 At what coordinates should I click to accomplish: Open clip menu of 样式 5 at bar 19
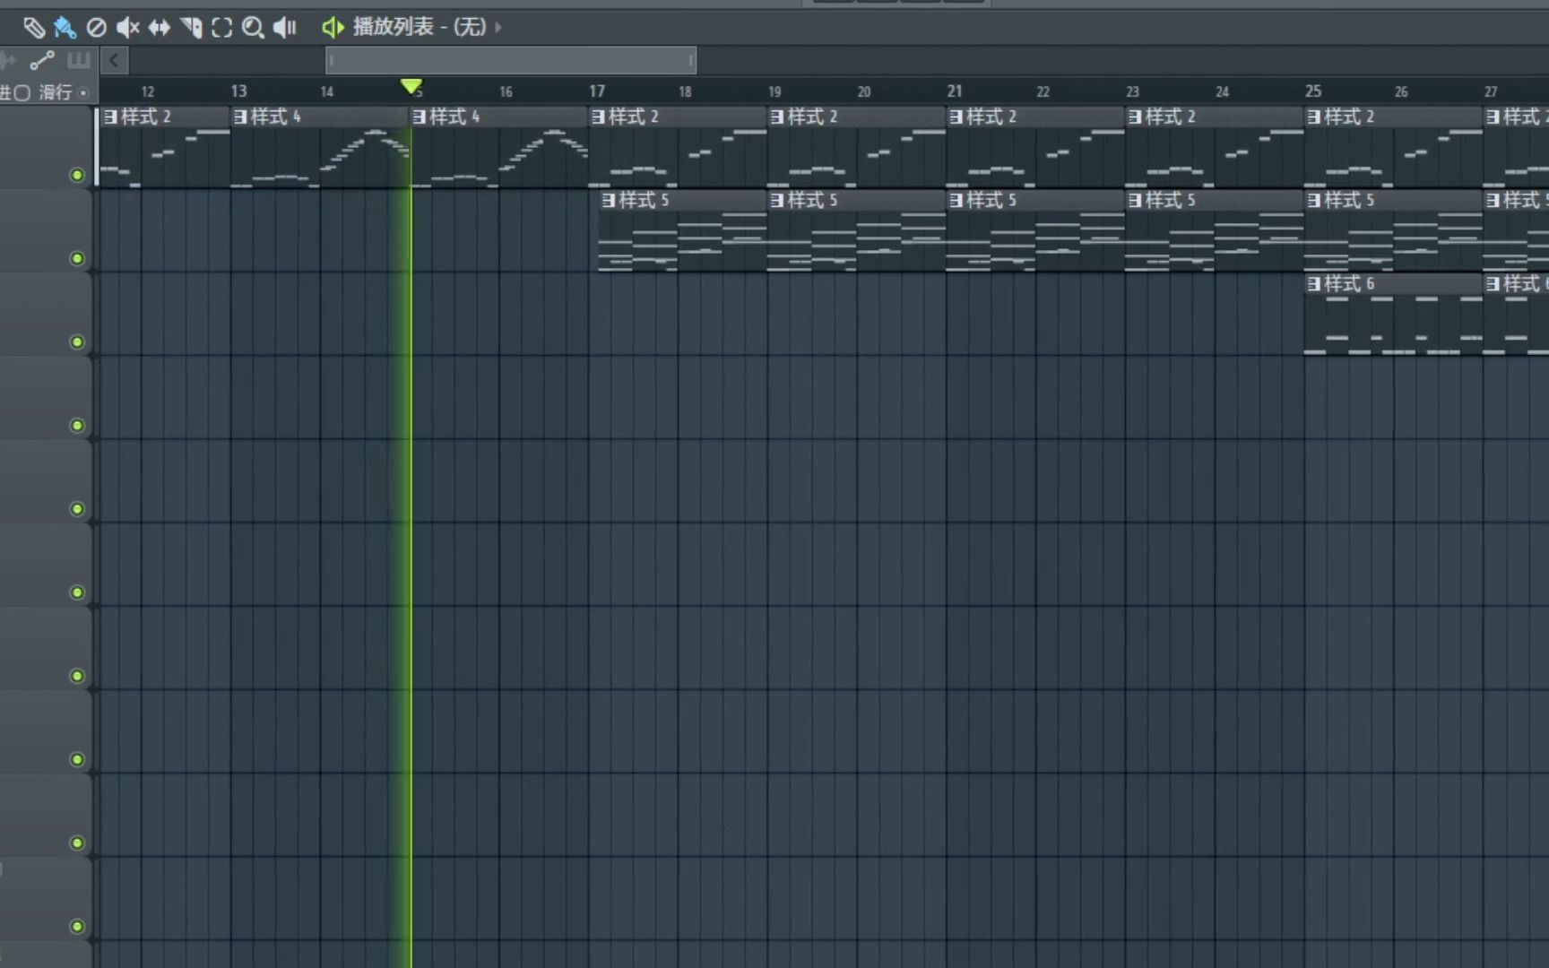(777, 200)
